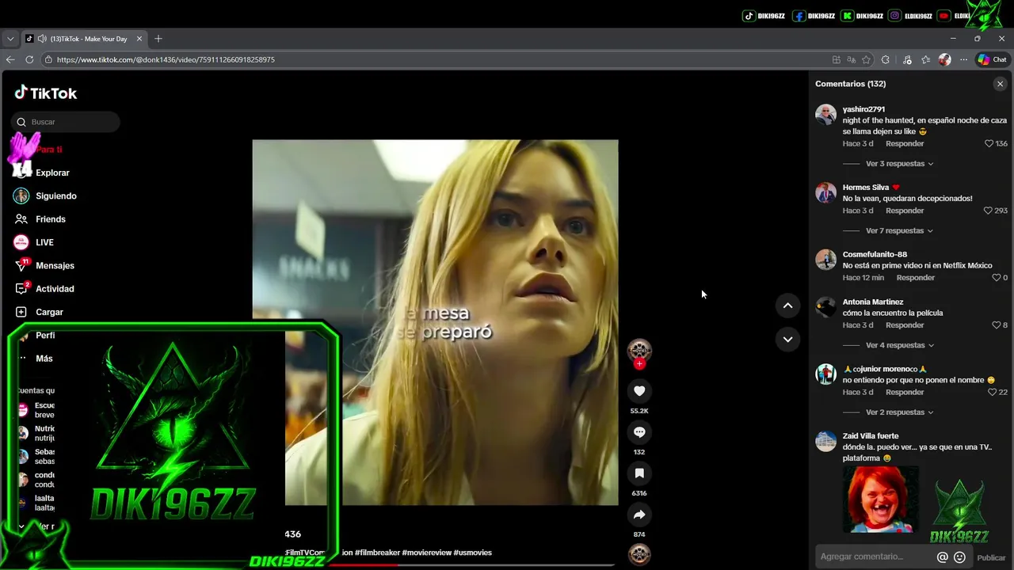Save the video with the bookmark

point(639,473)
